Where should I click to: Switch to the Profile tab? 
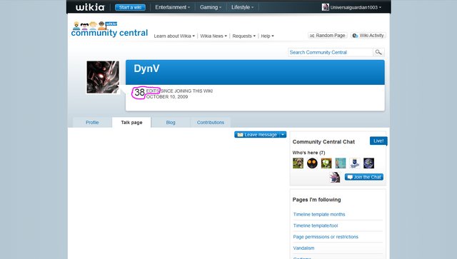92,122
